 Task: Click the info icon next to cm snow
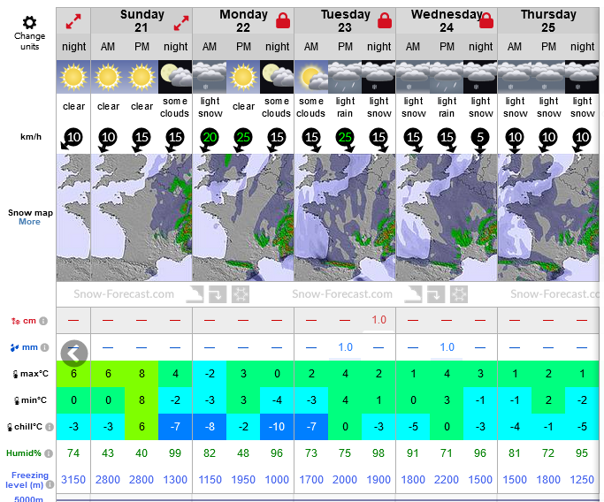(x=43, y=321)
